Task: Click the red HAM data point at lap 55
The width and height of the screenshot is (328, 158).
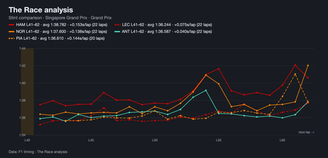Action: pyautogui.click(x=219, y=69)
